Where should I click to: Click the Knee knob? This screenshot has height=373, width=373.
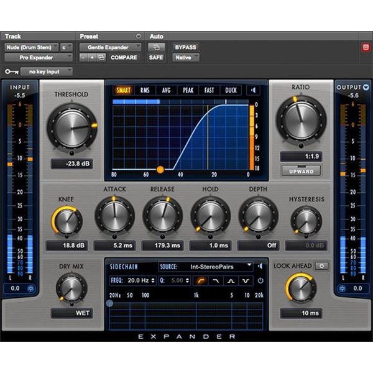coord(67,221)
